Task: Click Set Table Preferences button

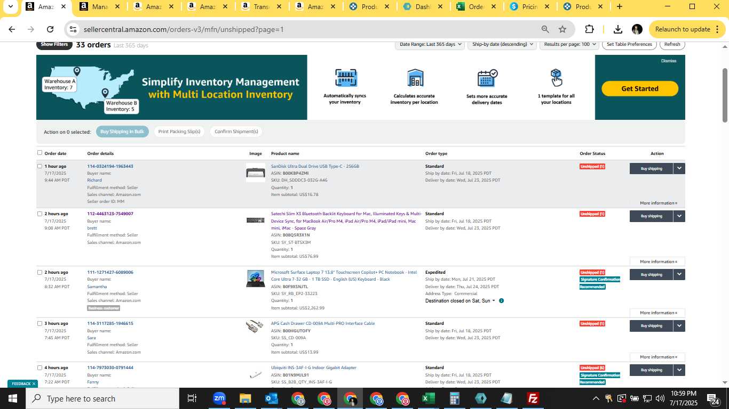Action: (629, 44)
